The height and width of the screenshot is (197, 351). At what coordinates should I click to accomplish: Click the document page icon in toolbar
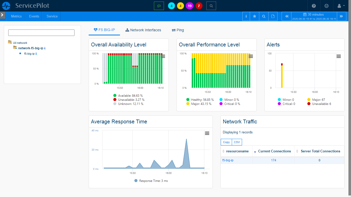coord(273,16)
